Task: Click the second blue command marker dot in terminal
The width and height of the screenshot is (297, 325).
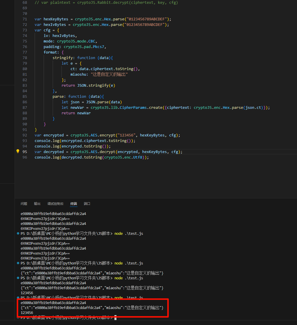Action: click(18, 263)
